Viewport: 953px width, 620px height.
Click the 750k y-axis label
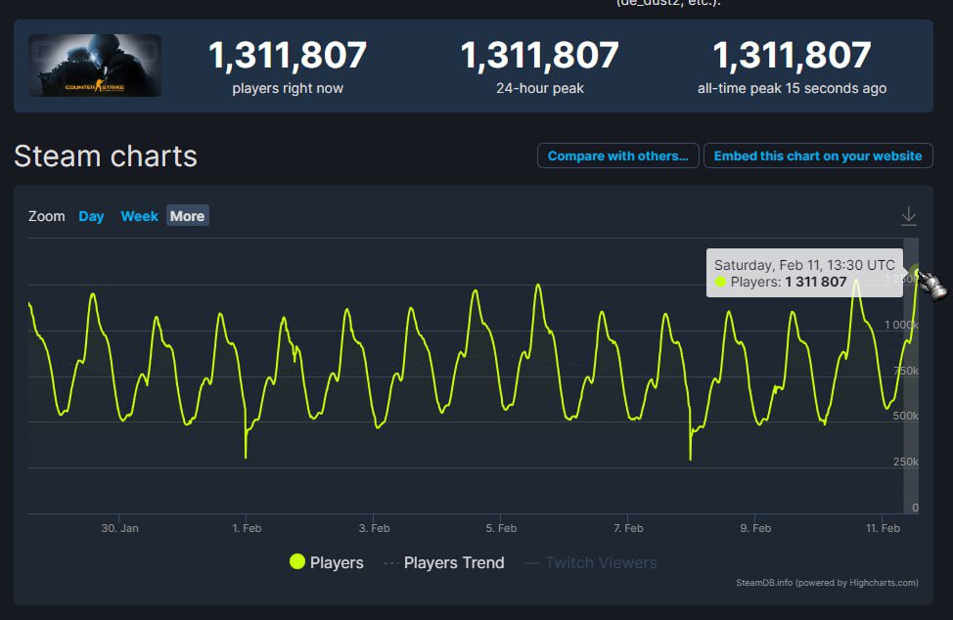pyautogui.click(x=906, y=371)
